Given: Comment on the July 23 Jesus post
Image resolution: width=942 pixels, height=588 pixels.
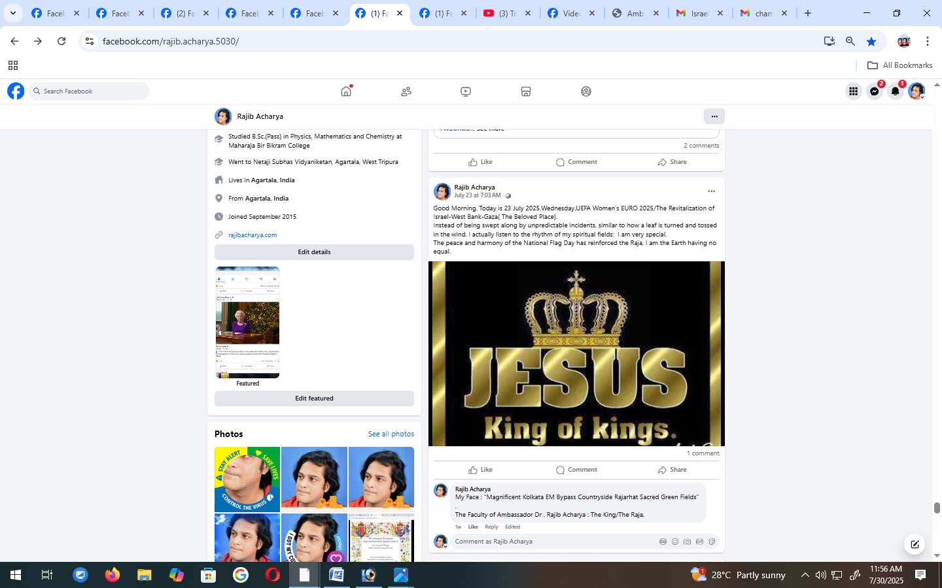Looking at the screenshot, I should 576,470.
